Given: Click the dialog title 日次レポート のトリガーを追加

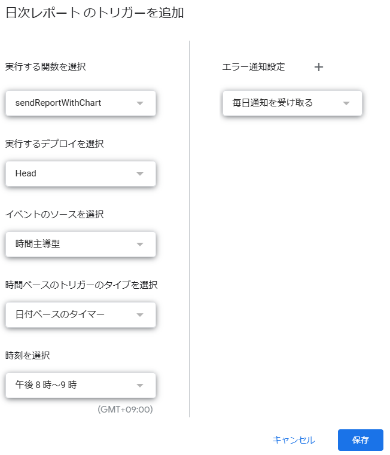Looking at the screenshot, I should click(95, 13).
